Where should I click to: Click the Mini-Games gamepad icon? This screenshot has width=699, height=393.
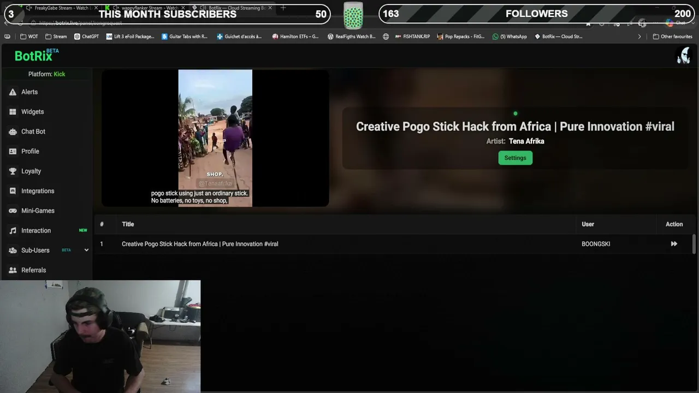point(13,211)
